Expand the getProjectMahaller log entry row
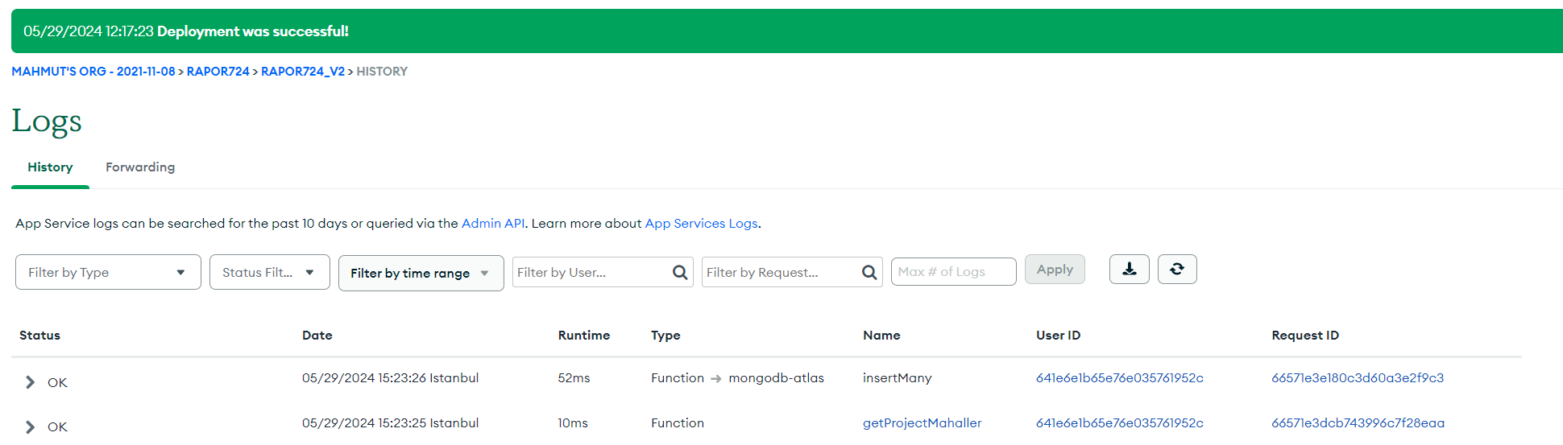1563x445 pixels. [30, 427]
